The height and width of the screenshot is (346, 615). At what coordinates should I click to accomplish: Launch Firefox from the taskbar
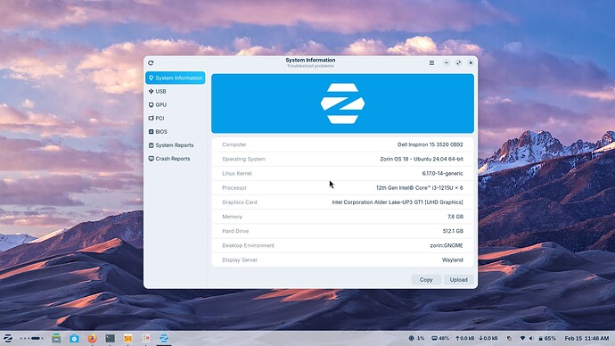click(x=92, y=338)
